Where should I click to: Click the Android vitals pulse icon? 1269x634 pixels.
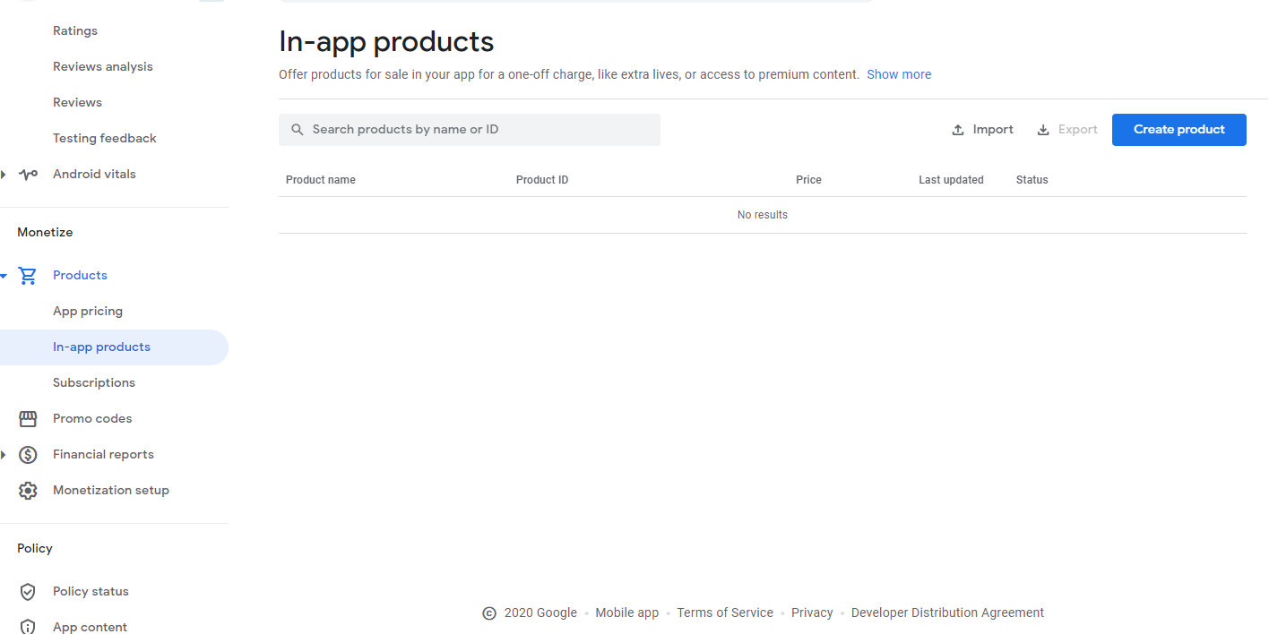28,175
